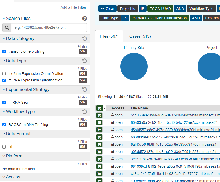This screenshot has width=220, height=182.
Task: Click the IS operator after Data Type
Action: tap(125, 18)
